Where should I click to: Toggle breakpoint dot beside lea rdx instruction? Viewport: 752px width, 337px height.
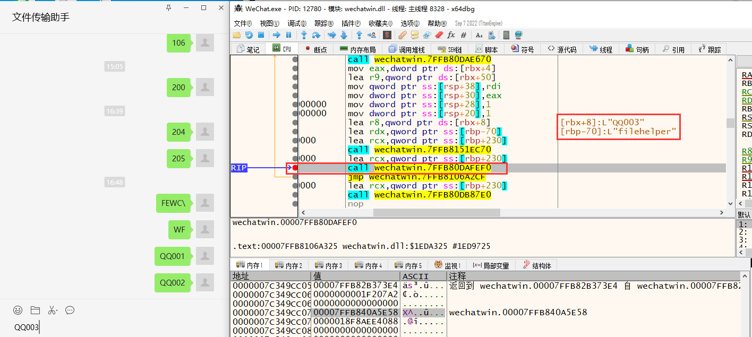click(295, 132)
